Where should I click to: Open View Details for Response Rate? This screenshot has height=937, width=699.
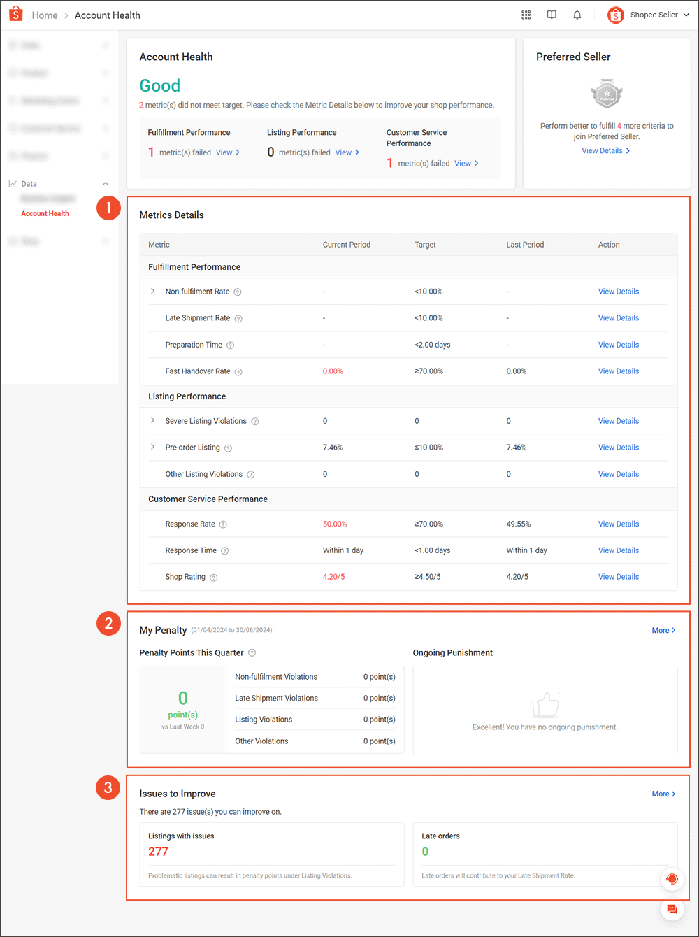(x=618, y=524)
